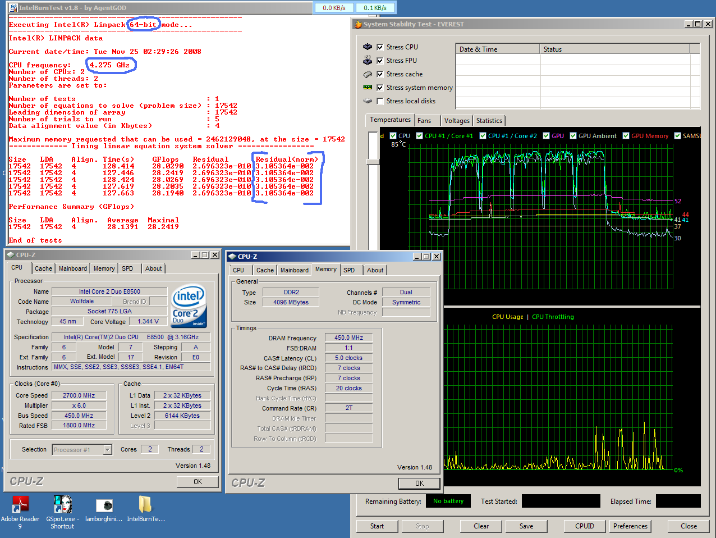Click the 0.0 KB/s network speed indicator

tap(334, 8)
